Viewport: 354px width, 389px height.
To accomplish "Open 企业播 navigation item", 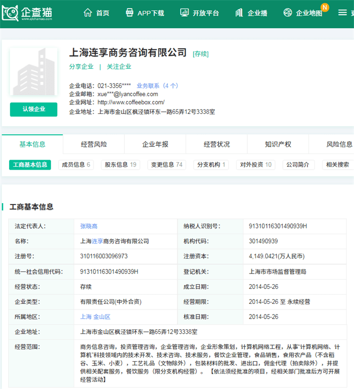I will tap(257, 13).
